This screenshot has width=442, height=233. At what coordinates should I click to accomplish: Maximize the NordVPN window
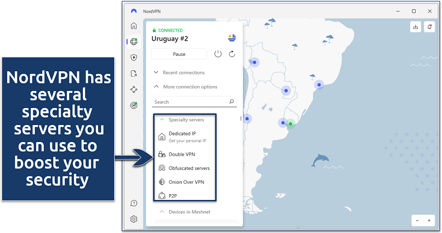(x=414, y=12)
